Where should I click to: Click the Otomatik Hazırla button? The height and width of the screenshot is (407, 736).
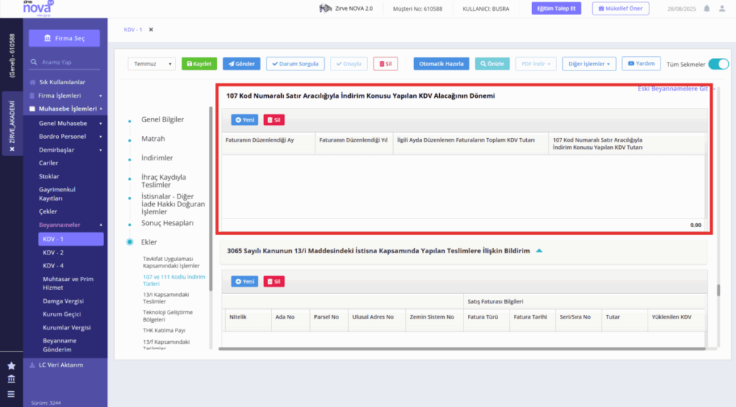coord(441,64)
